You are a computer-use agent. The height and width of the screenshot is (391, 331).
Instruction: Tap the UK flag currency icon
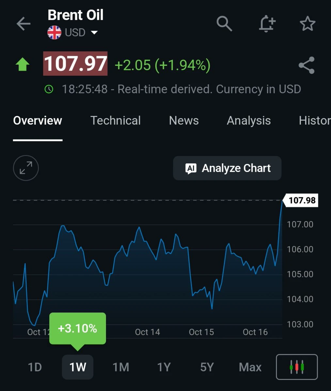(54, 32)
